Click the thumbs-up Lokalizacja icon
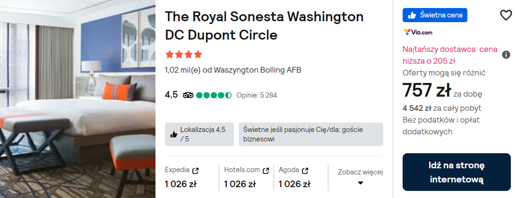The width and height of the screenshot is (517, 198). (173, 134)
